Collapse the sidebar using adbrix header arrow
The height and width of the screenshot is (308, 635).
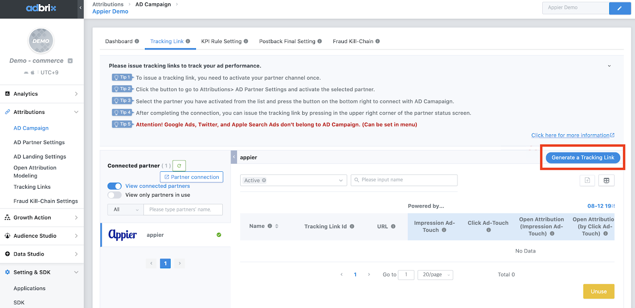tap(81, 8)
